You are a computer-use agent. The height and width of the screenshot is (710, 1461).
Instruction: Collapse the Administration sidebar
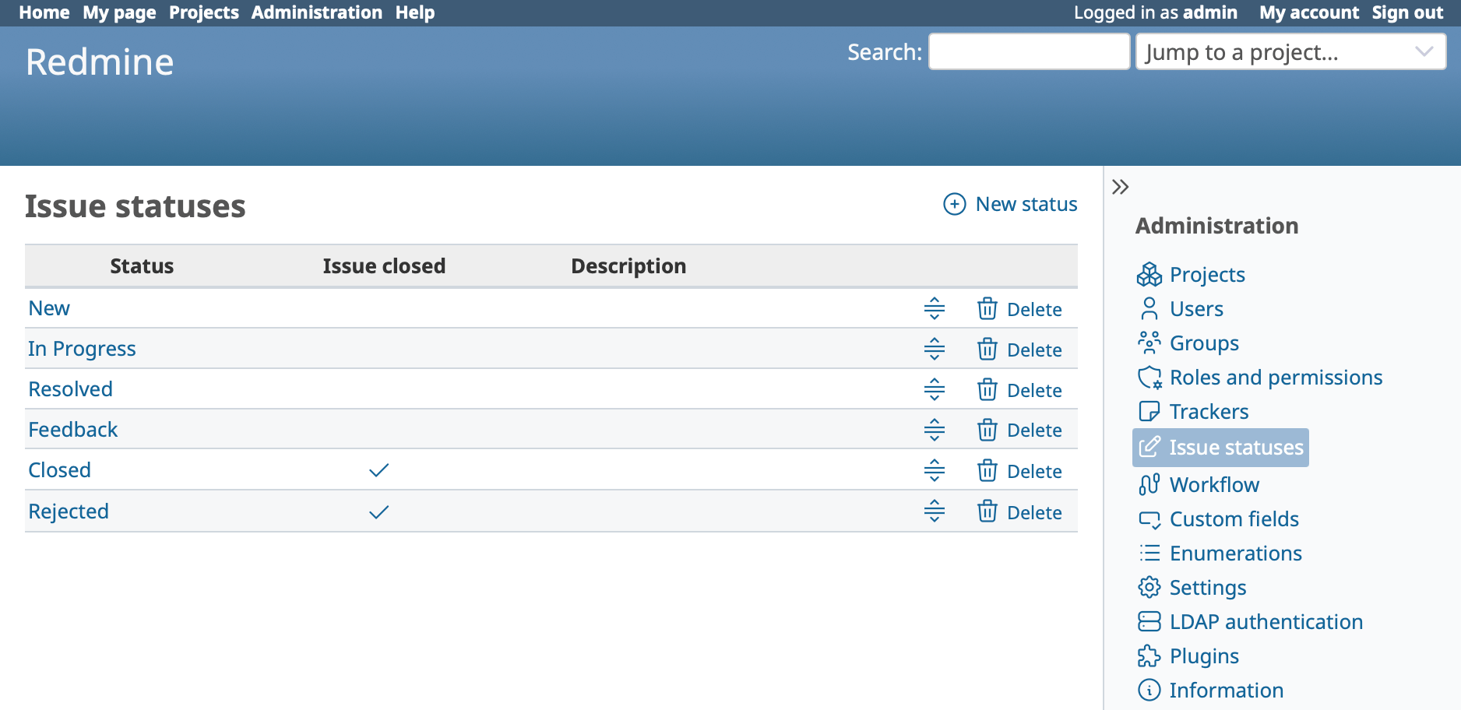(1120, 187)
